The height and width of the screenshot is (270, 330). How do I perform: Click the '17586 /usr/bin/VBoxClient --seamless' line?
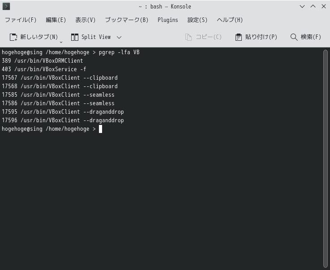pyautogui.click(x=58, y=103)
